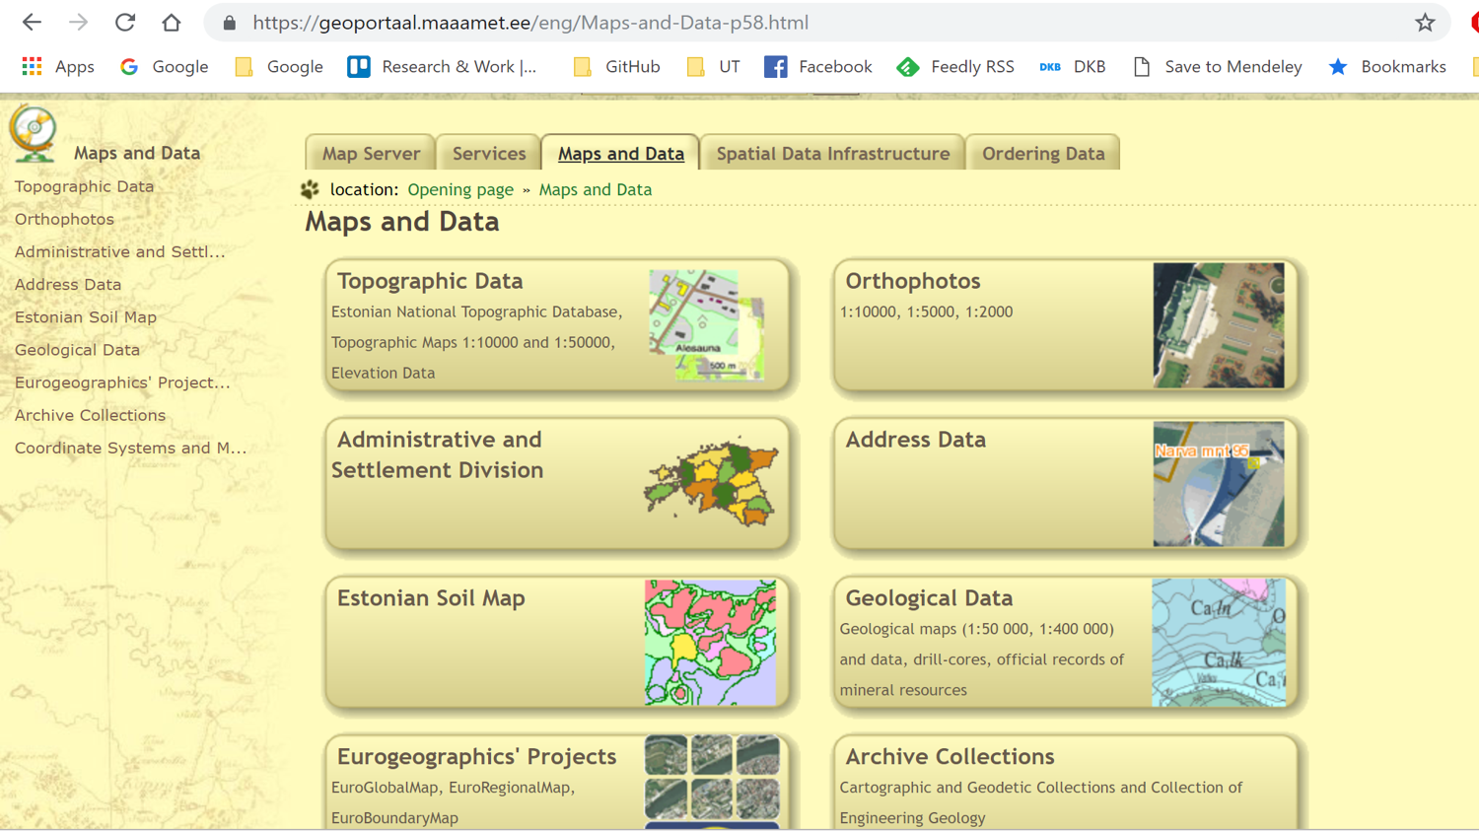The height and width of the screenshot is (831, 1479).
Task: Click the Orthophotos aerial thumbnail
Action: 1219,325
